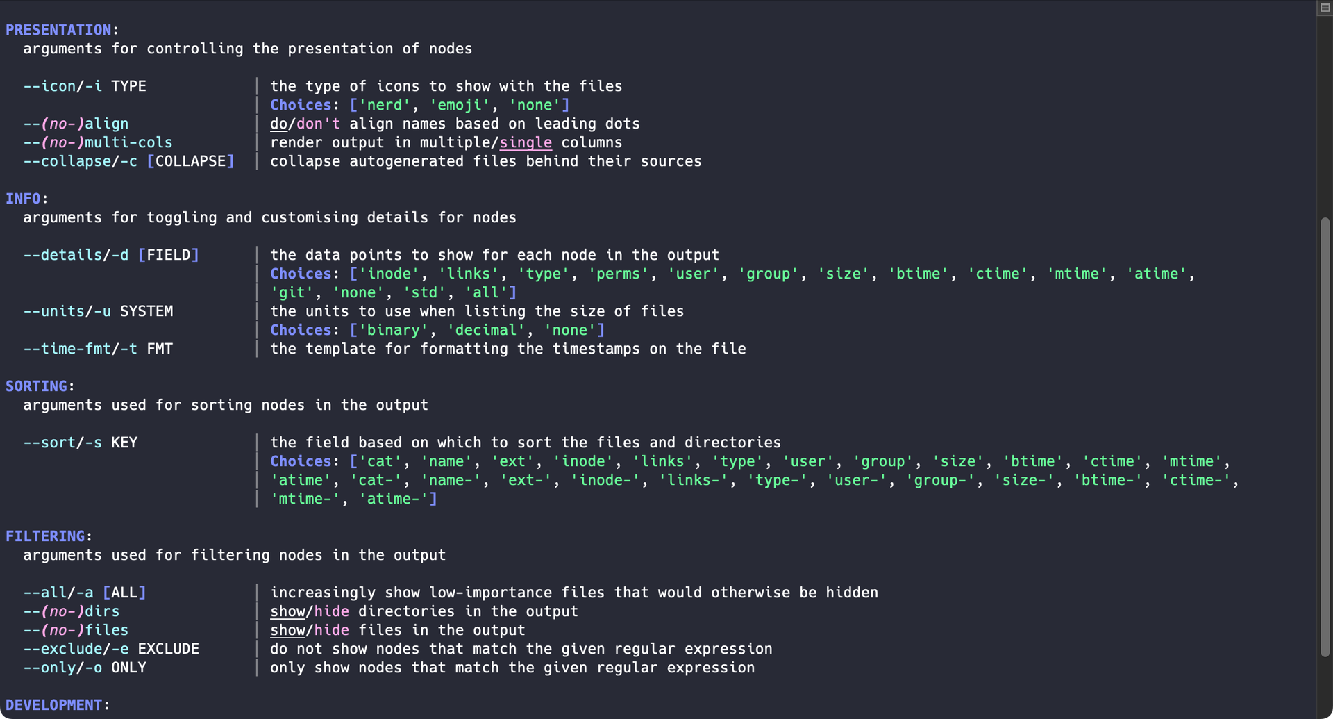The height and width of the screenshot is (719, 1333).
Task: Click the underlined 'show' in dirs description
Action: coord(287,611)
